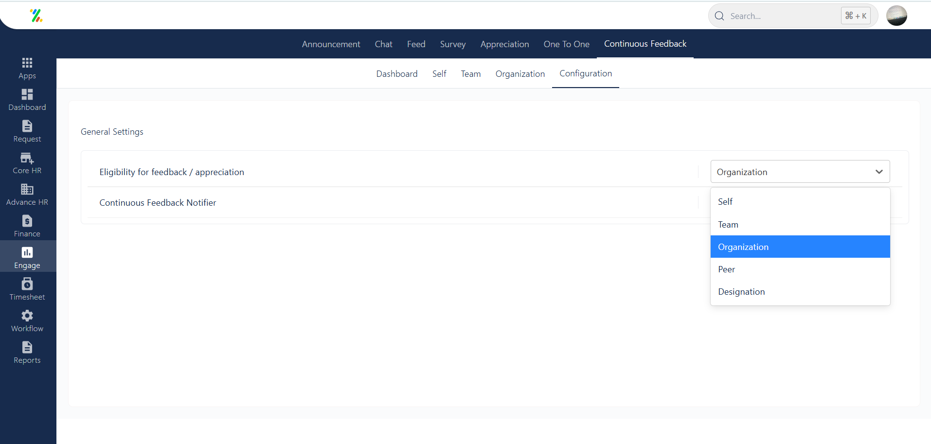931x444 pixels.
Task: Open Advance HR module
Action: [27, 195]
